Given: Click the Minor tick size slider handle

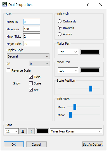Looking at the screenshot, I should point(71,115).
